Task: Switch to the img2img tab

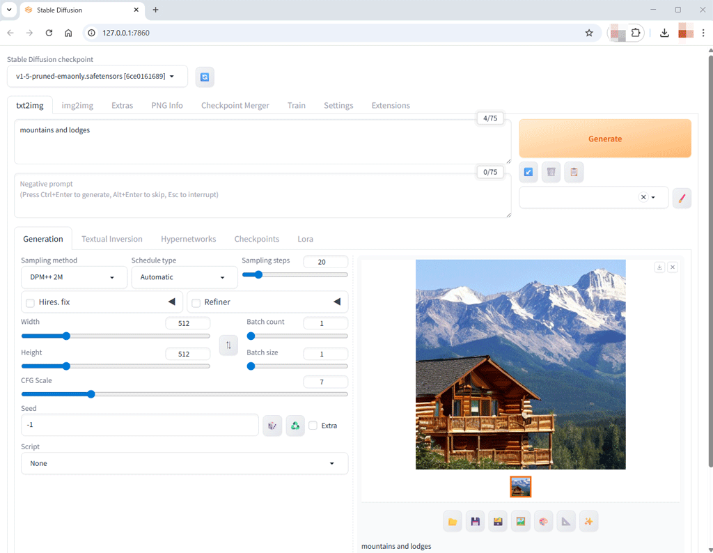Action: coord(77,106)
